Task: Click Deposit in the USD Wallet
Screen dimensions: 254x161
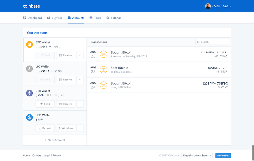Action: click(x=45, y=128)
